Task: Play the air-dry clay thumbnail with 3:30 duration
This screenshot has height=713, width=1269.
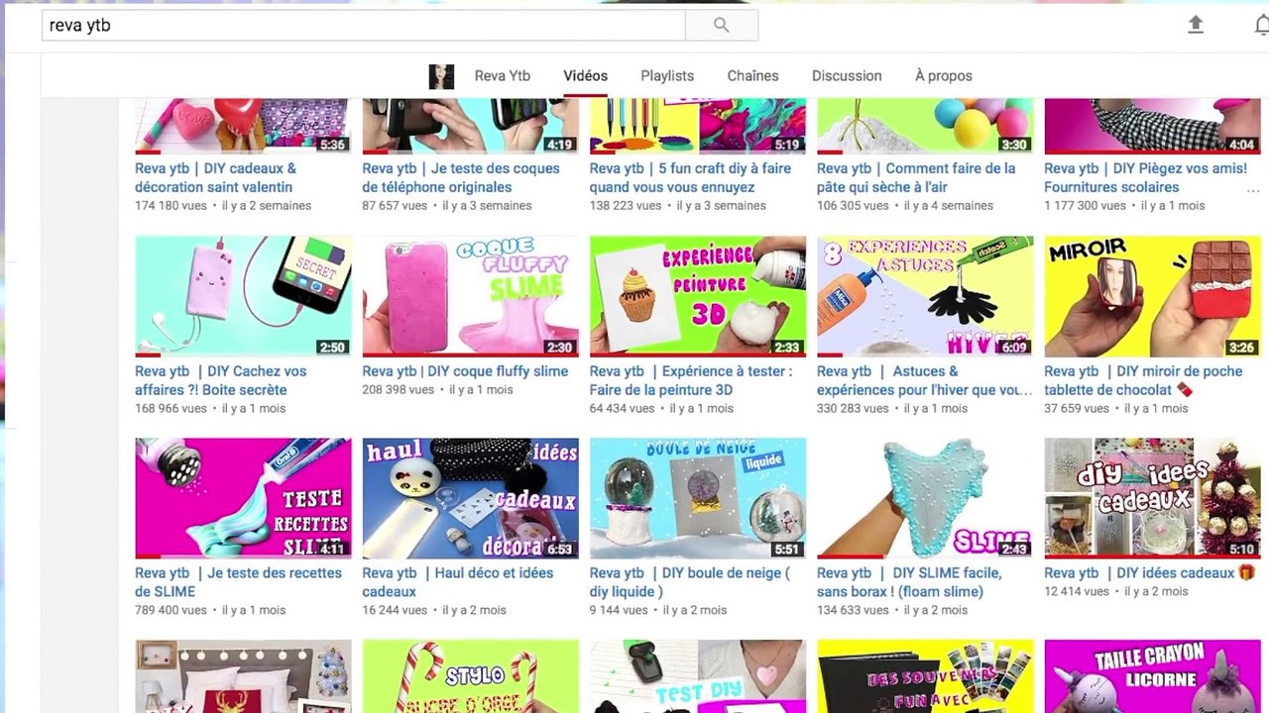Action: [925, 127]
